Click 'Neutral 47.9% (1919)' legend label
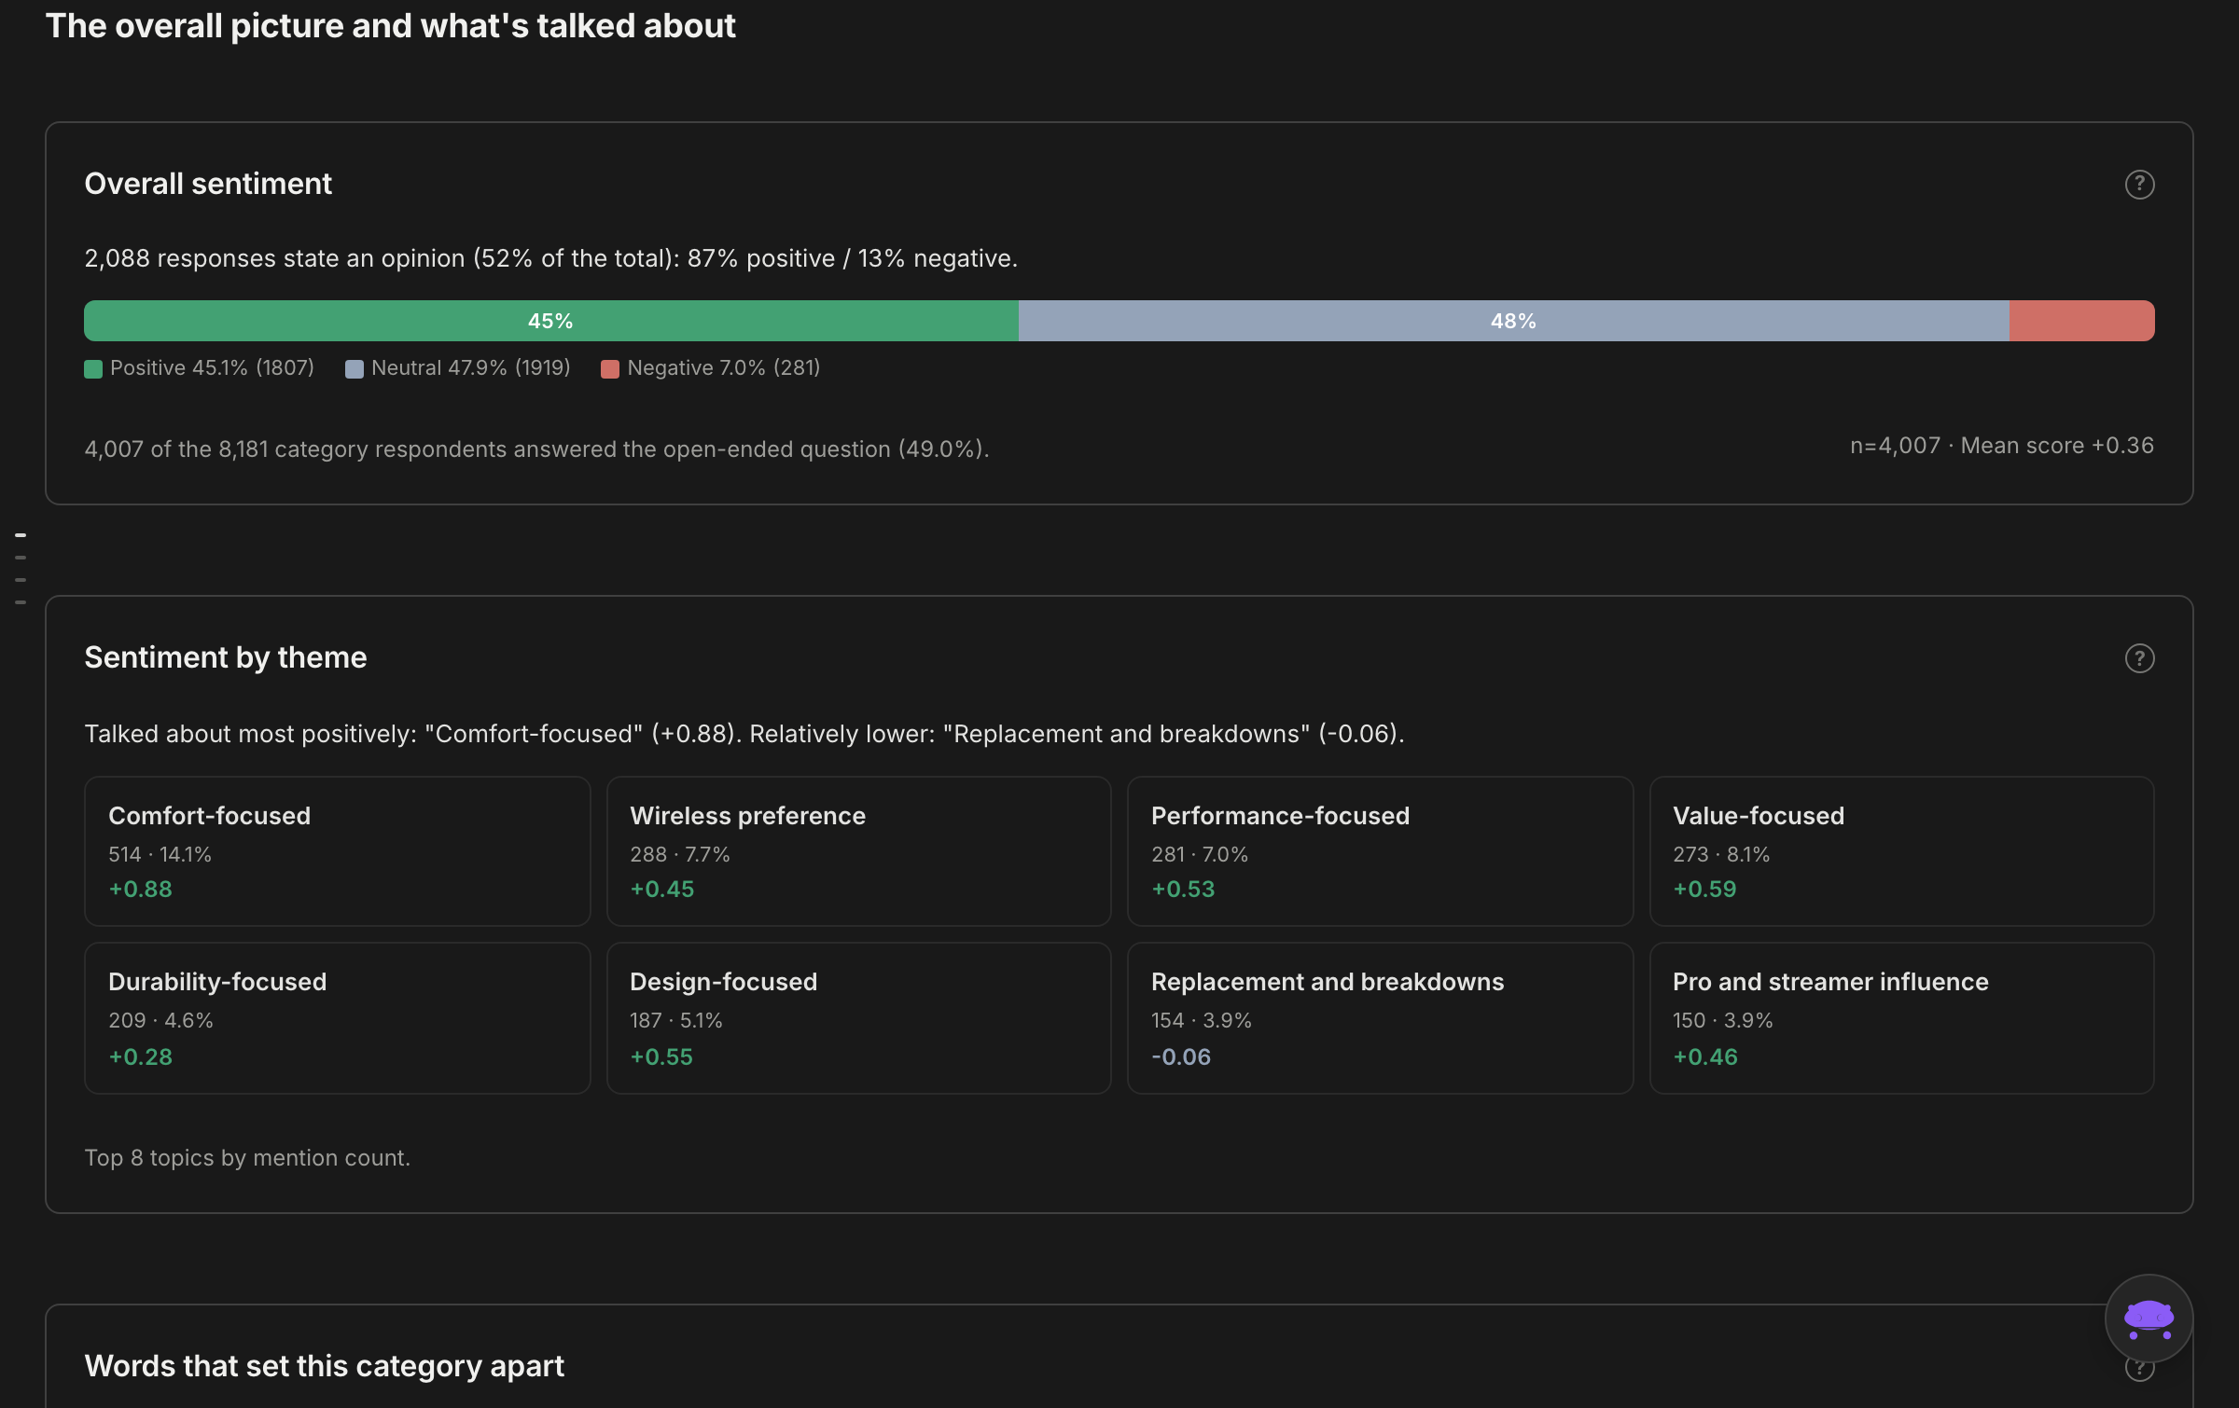 tap(470, 368)
